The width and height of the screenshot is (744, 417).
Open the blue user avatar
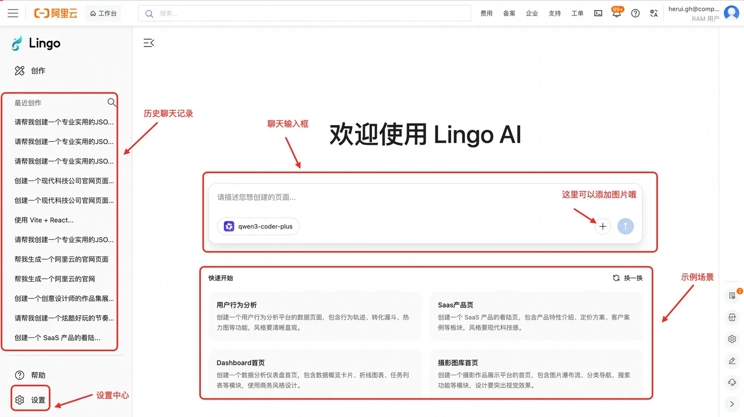(732, 13)
